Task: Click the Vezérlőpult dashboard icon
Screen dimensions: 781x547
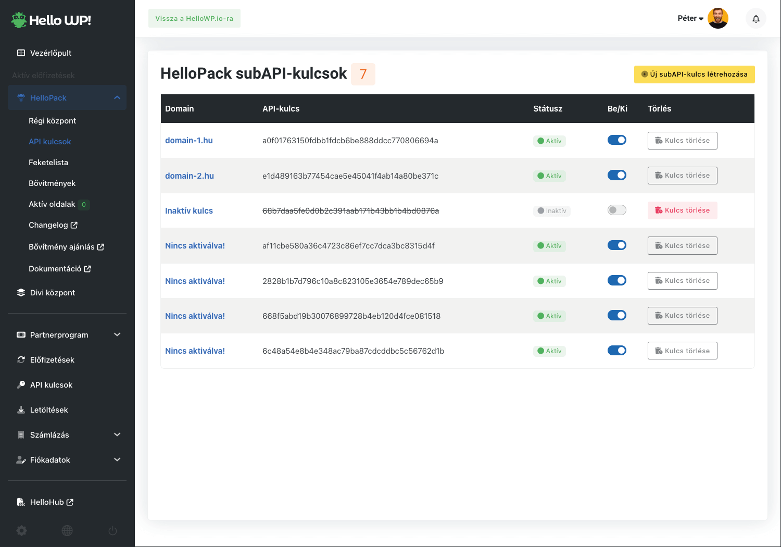Action: tap(21, 53)
